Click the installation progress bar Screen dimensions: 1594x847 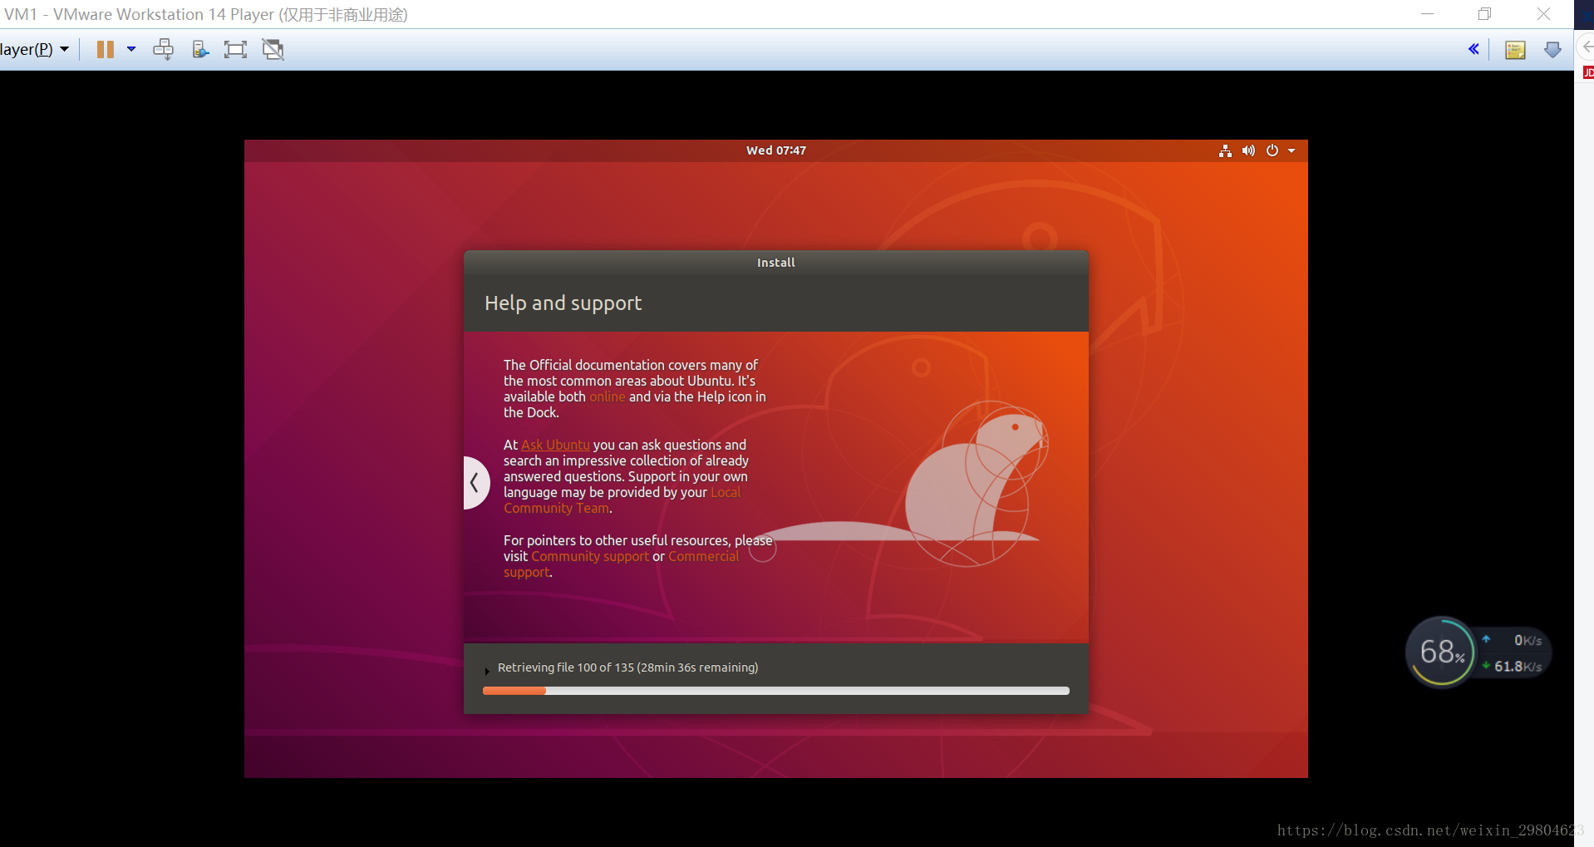(776, 691)
